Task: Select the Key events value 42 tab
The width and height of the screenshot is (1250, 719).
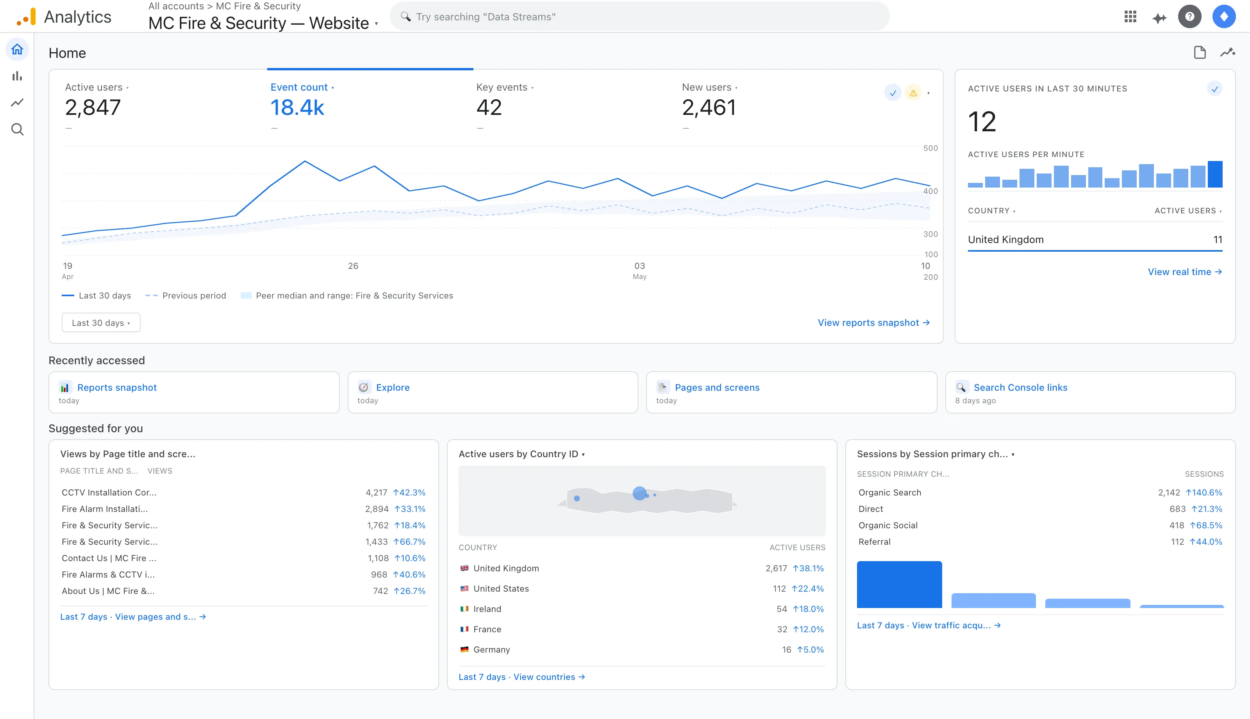Action: click(x=489, y=107)
